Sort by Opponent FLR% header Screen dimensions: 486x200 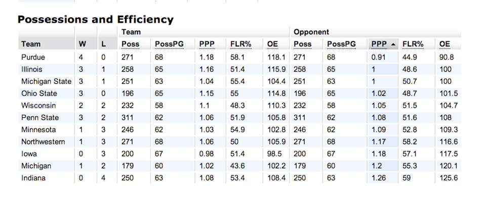pos(413,44)
